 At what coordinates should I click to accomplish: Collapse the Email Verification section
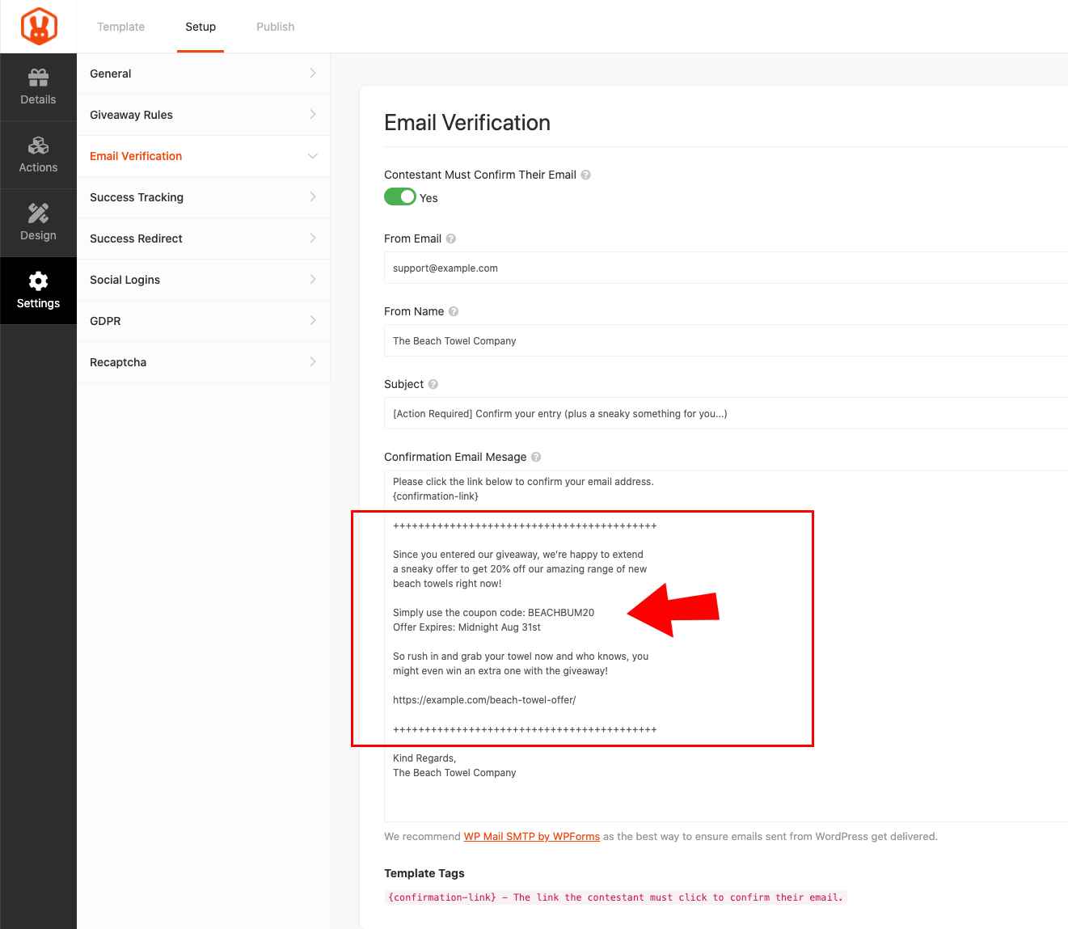click(x=203, y=156)
